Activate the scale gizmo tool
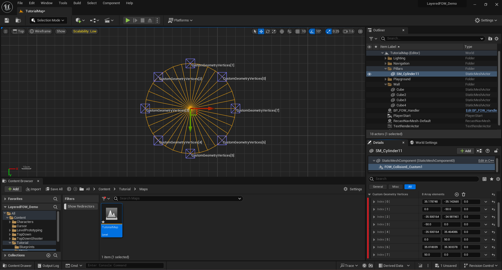502x270 pixels. coord(274,31)
